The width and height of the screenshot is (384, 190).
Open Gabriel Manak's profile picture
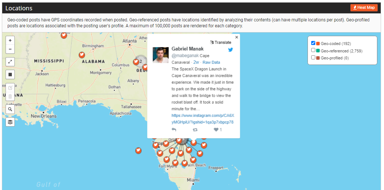coord(161,55)
